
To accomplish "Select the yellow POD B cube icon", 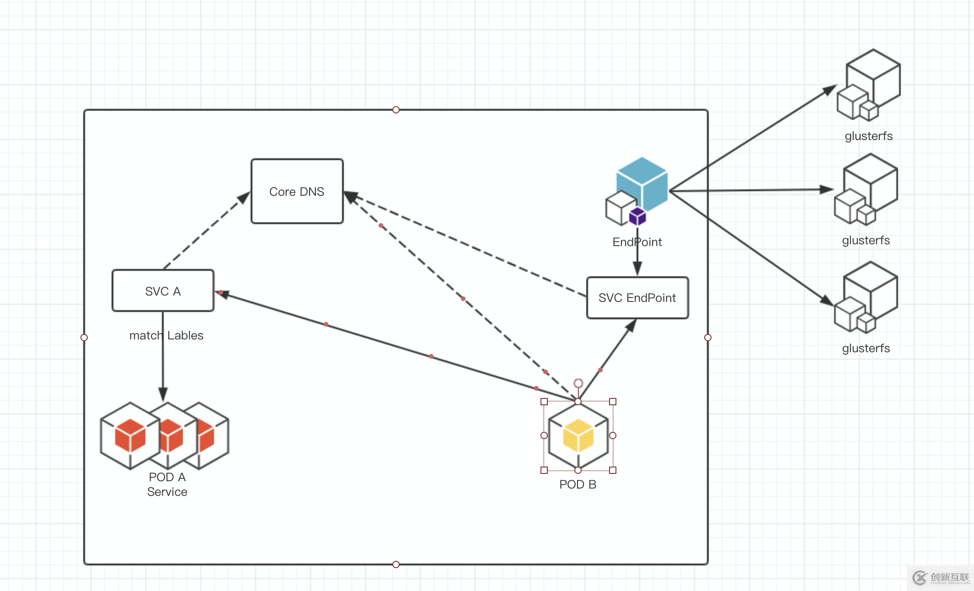I will click(x=578, y=435).
